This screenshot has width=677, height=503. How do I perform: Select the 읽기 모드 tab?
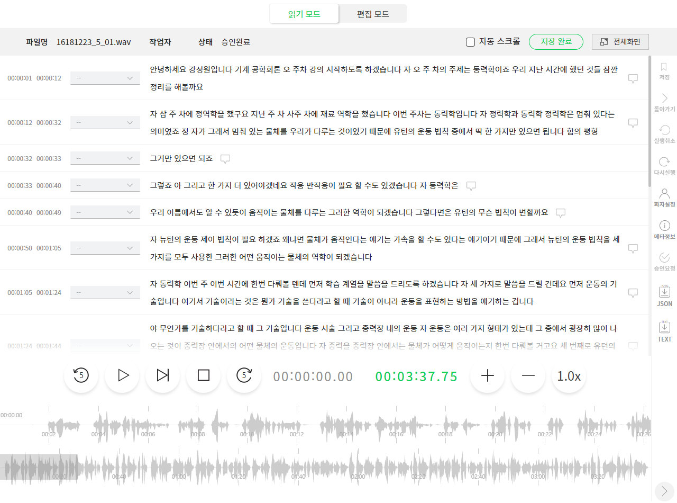(x=304, y=14)
